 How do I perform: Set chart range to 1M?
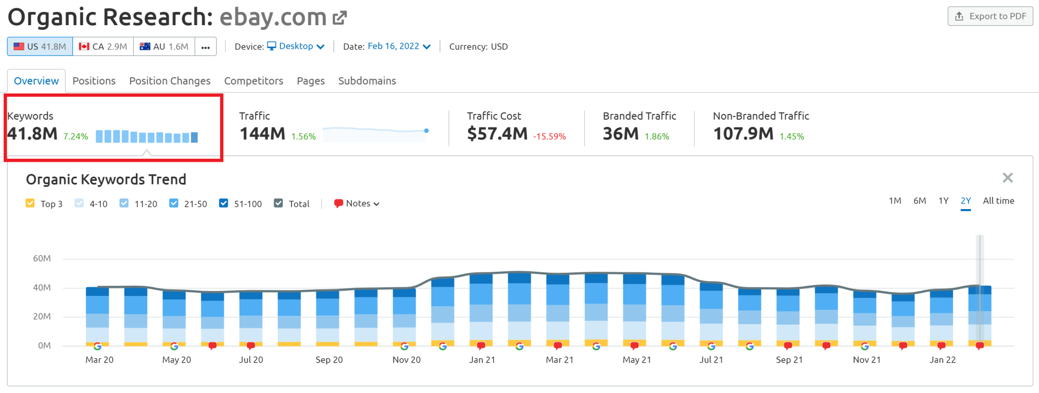tap(895, 201)
